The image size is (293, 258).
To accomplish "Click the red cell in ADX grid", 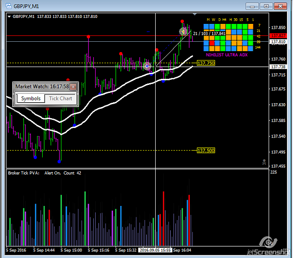I will pos(212,43).
